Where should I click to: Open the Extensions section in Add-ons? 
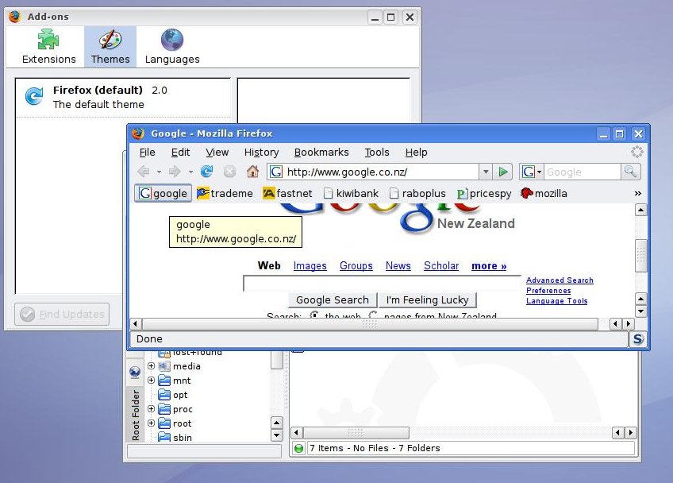pyautogui.click(x=49, y=47)
